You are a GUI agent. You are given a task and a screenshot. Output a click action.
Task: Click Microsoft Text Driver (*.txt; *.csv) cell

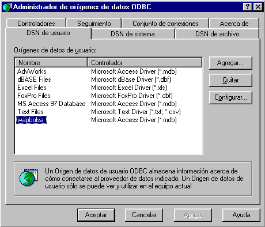[136, 112]
